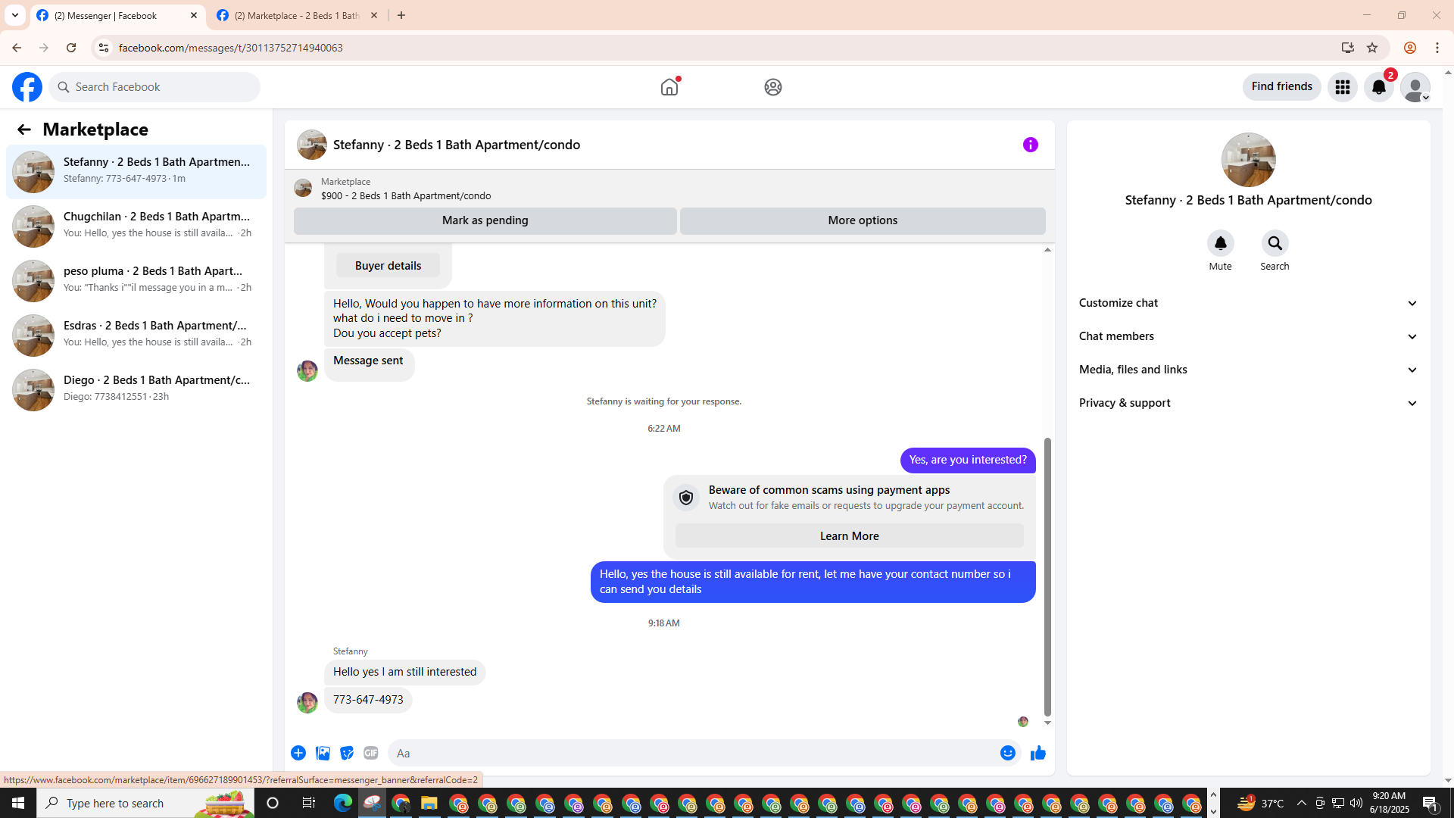Image resolution: width=1454 pixels, height=818 pixels.
Task: Click the Buyer details button
Action: [388, 266]
